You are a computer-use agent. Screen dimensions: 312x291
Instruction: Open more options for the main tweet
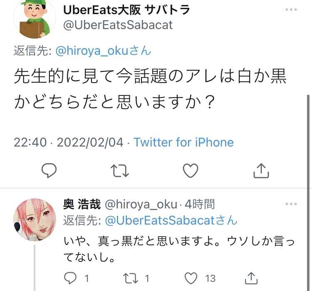coord(291,9)
